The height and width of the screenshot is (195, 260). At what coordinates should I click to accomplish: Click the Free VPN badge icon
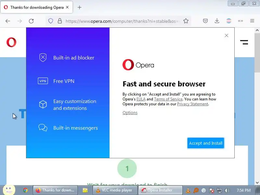point(43,81)
